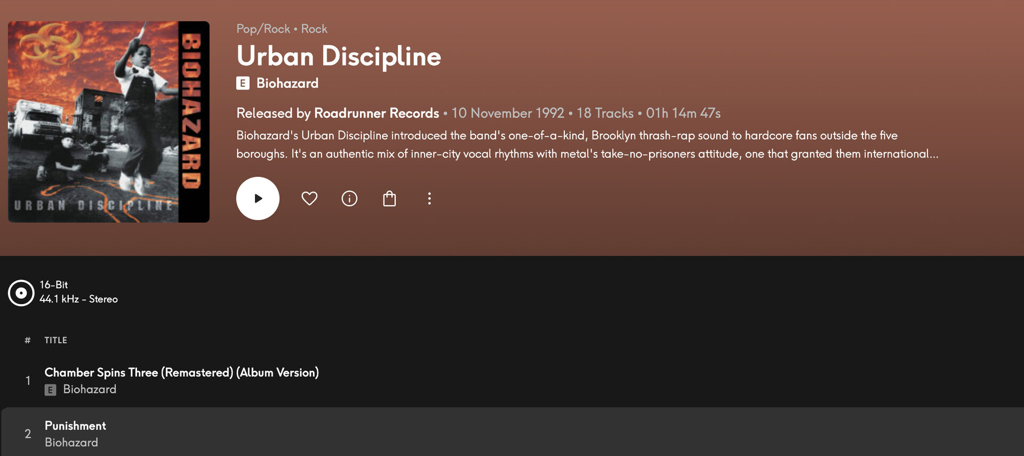1024x456 pixels.
Task: Expand the truncated album description
Action: click(587, 144)
